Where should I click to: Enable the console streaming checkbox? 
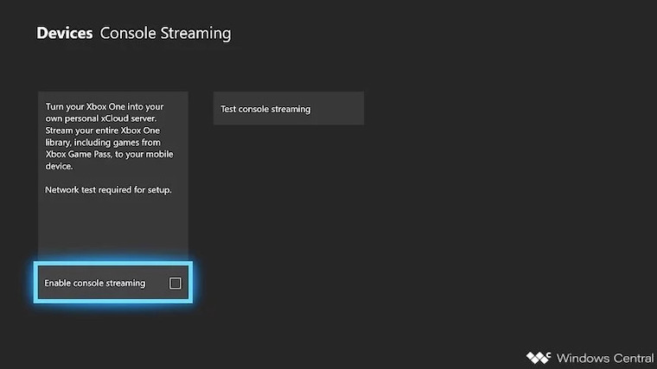click(175, 283)
